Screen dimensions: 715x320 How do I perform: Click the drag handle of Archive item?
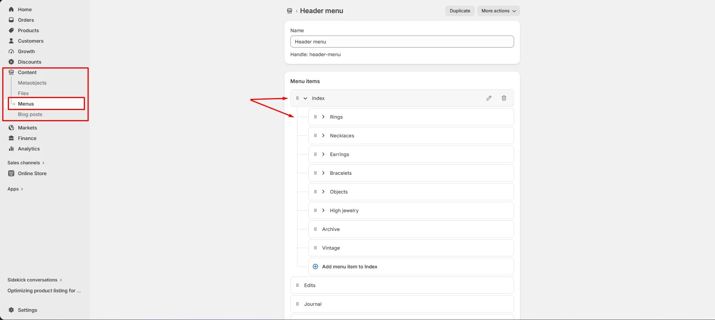[x=315, y=229]
